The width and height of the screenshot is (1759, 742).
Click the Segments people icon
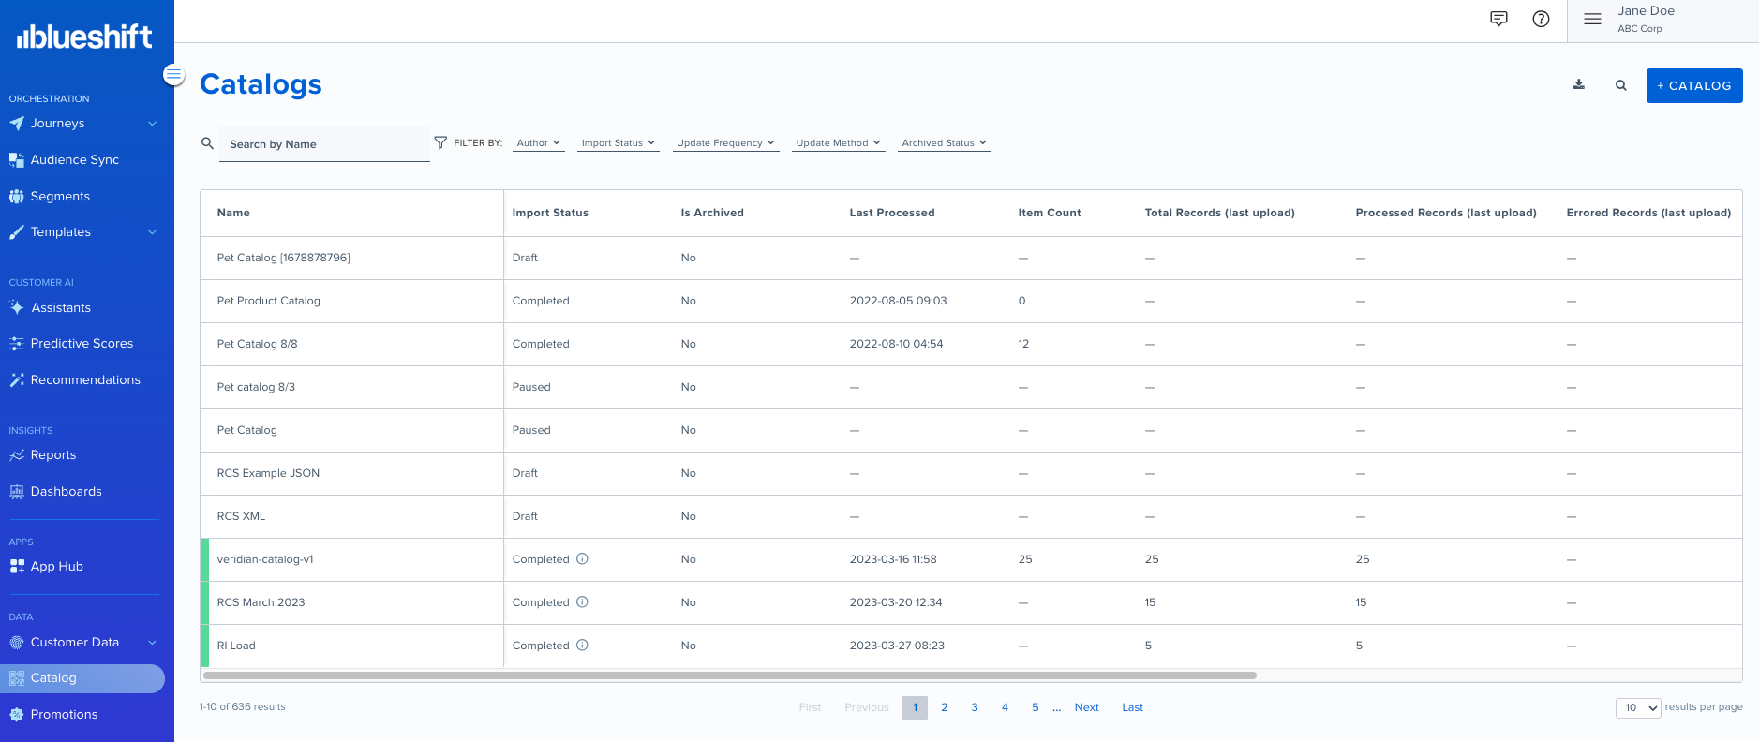coord(17,196)
